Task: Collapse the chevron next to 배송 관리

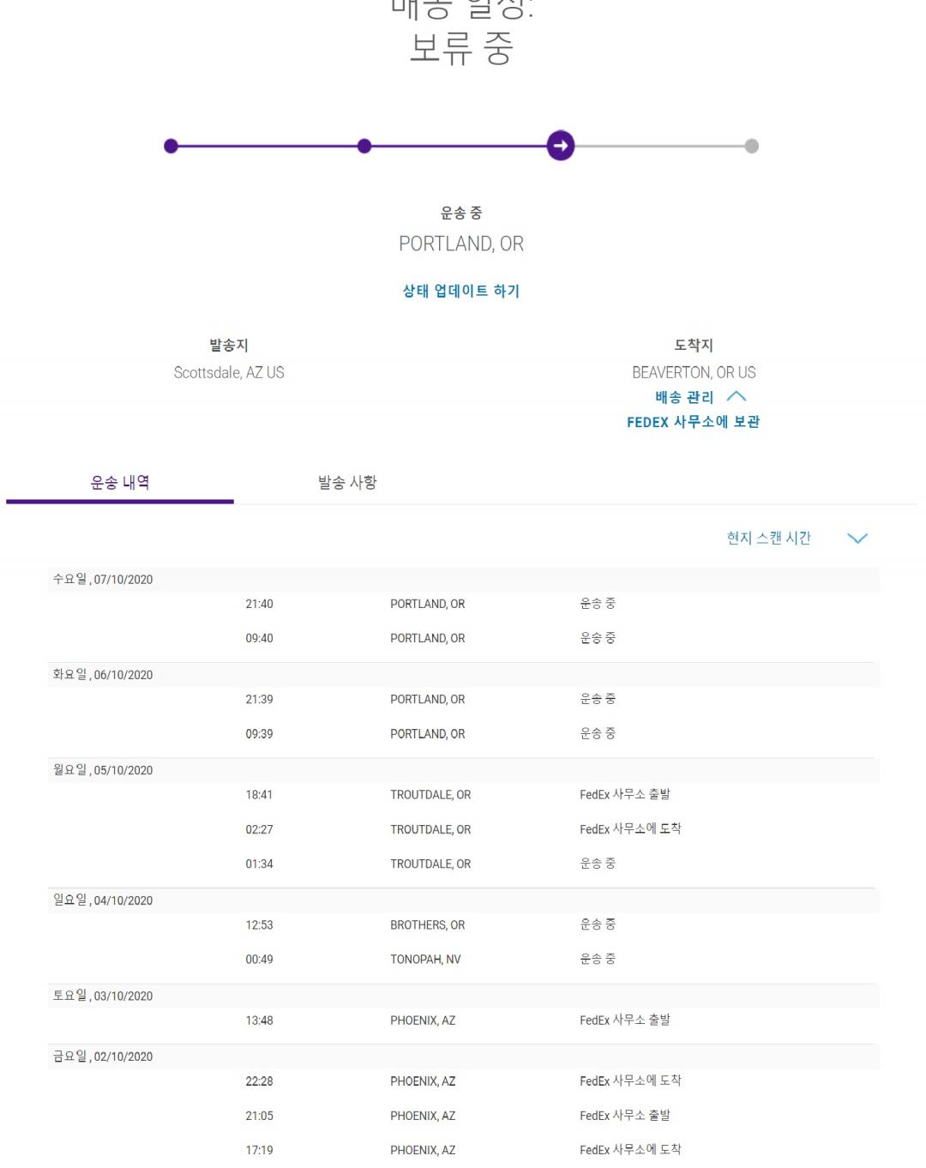Action: (x=736, y=396)
